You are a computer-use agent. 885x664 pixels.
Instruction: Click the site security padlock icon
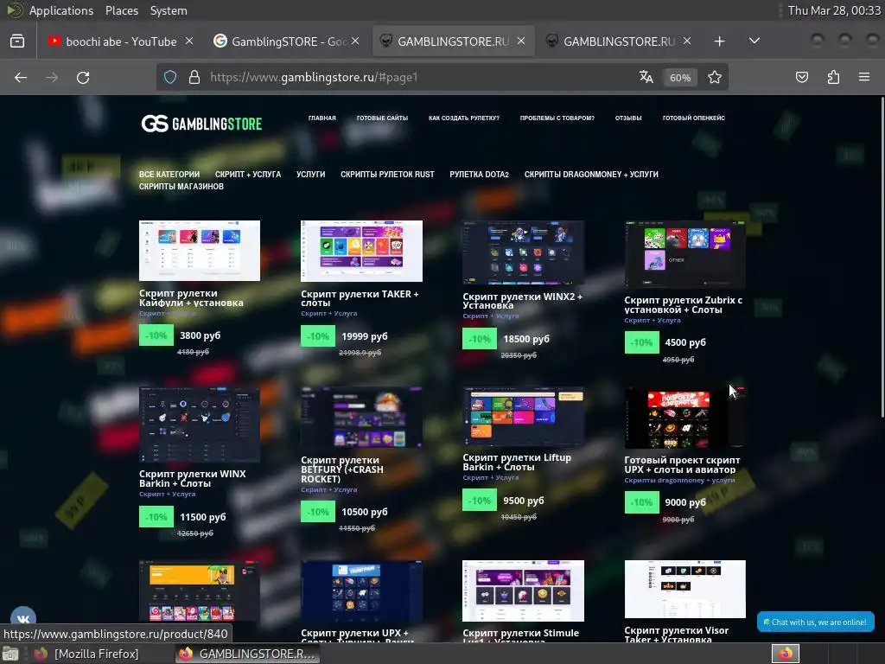(x=194, y=77)
